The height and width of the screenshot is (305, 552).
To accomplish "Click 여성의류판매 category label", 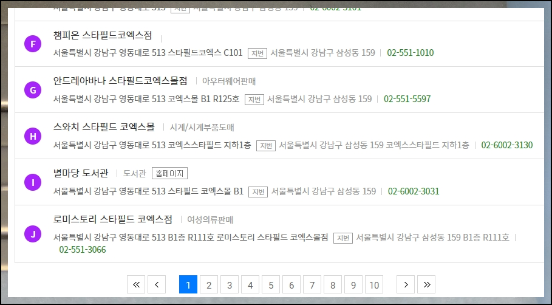I will click(x=210, y=220).
